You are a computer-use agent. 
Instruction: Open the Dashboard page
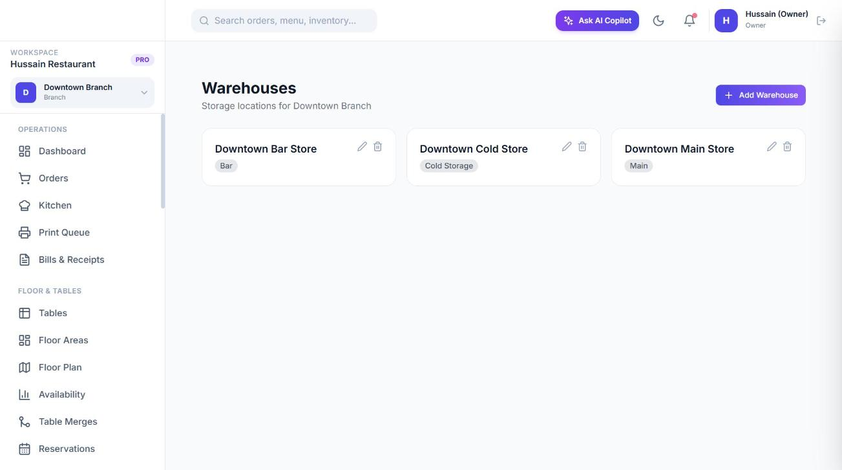[83, 151]
